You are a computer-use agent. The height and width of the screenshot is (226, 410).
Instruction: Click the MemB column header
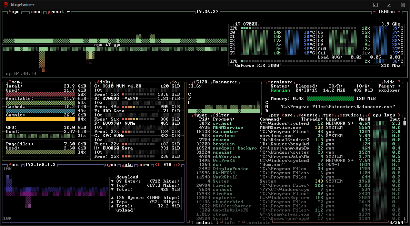[364, 119]
